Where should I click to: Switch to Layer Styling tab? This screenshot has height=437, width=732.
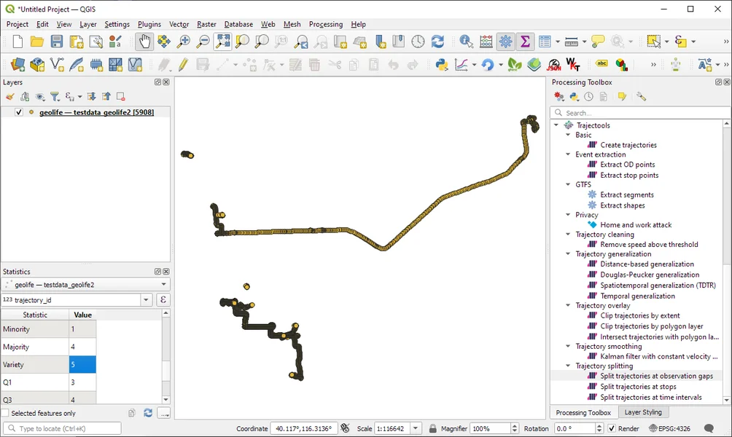point(643,412)
